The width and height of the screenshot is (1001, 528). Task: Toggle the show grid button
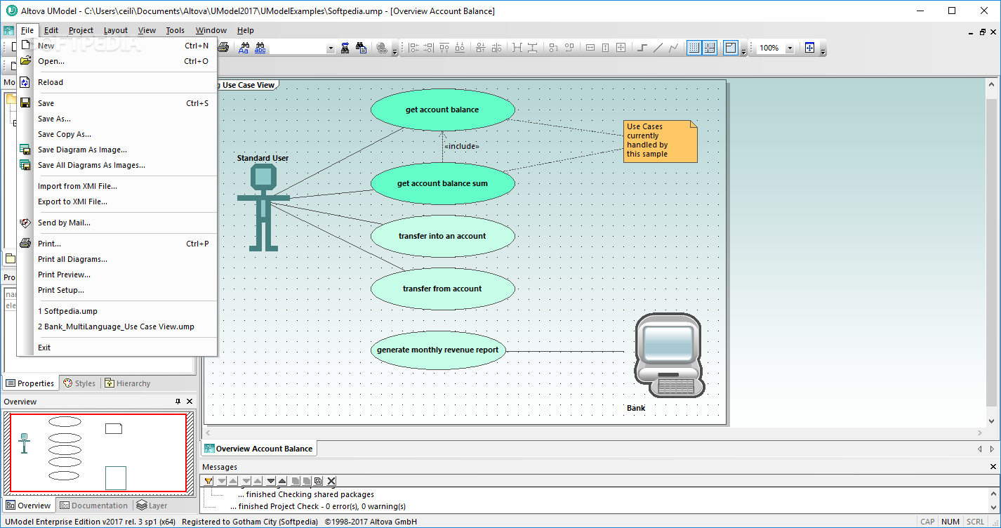tap(694, 48)
